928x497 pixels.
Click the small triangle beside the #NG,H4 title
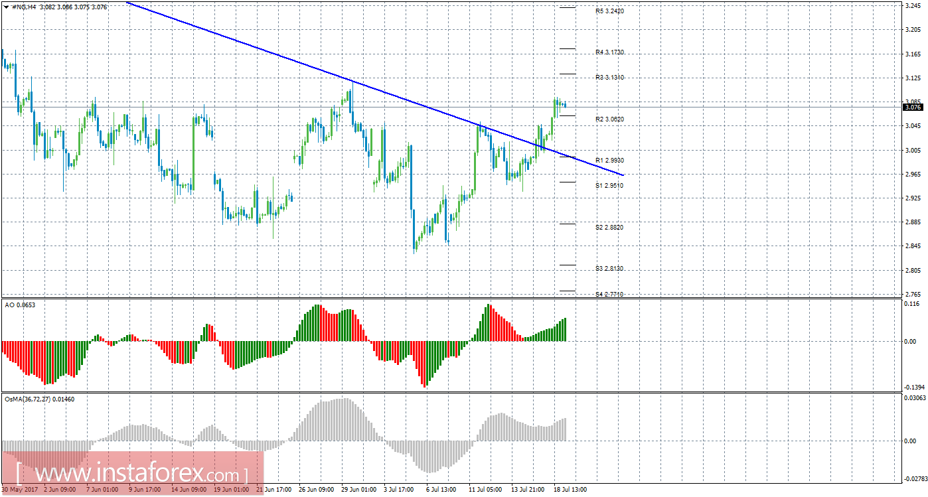coord(7,6)
